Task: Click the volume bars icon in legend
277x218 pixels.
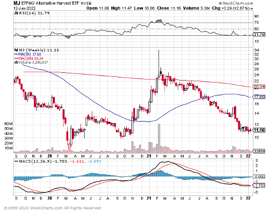Action: 16,62
